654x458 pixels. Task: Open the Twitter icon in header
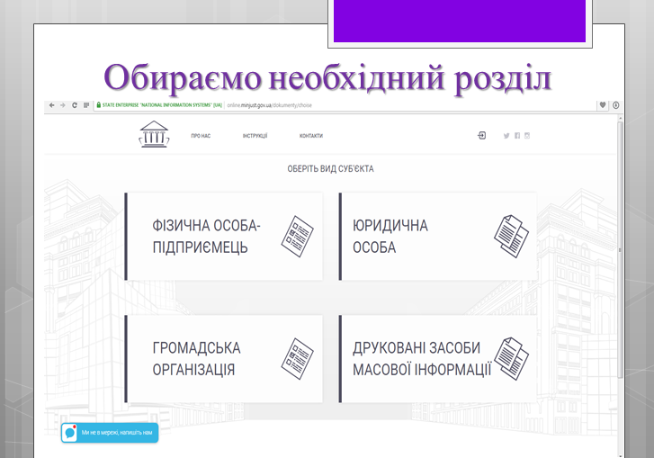tap(506, 136)
